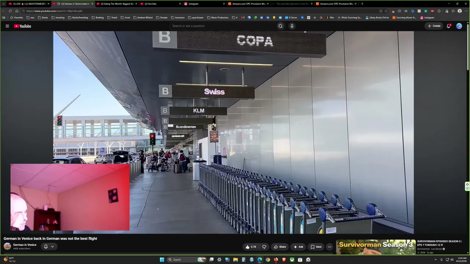Close the first Amazon EPIC Provisions tab
Screen dimensions: 470x264
click(x=268, y=4)
